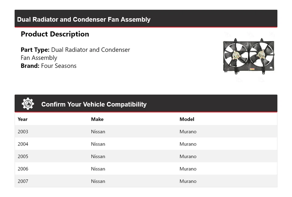Click the Year column header
Image resolution: width=292 pixels, height=197 pixels.
23,119
